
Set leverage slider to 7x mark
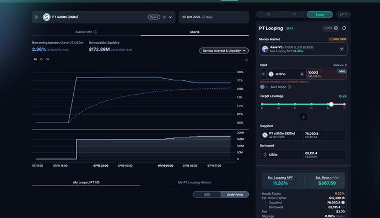(344, 104)
